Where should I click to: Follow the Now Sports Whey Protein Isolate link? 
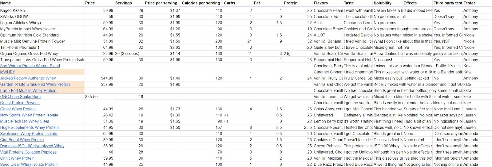[x=30, y=115]
